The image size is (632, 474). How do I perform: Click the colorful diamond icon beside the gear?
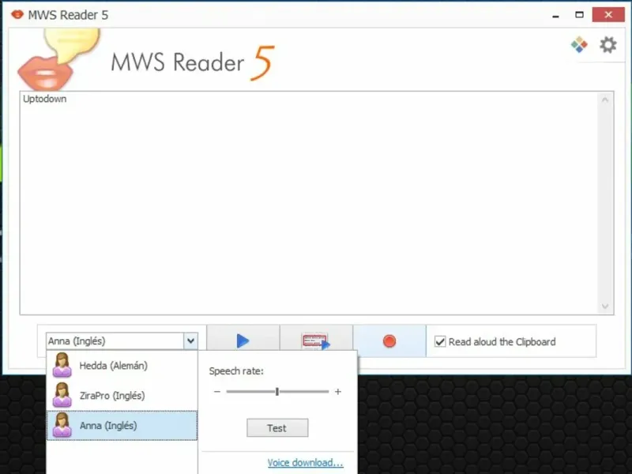pos(579,45)
